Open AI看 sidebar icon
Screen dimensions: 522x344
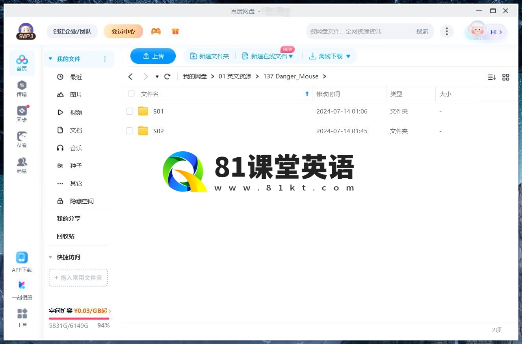[x=22, y=140]
